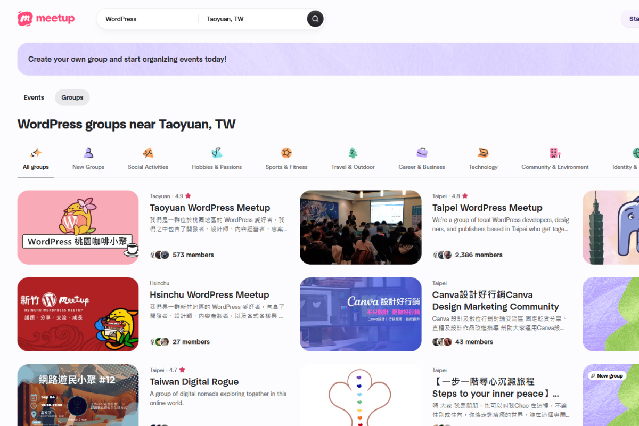
Task: Select the New Groups category icon
Action: [x=88, y=153]
